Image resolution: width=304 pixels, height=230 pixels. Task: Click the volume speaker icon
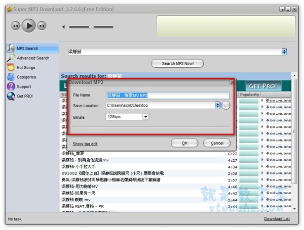click(64, 27)
